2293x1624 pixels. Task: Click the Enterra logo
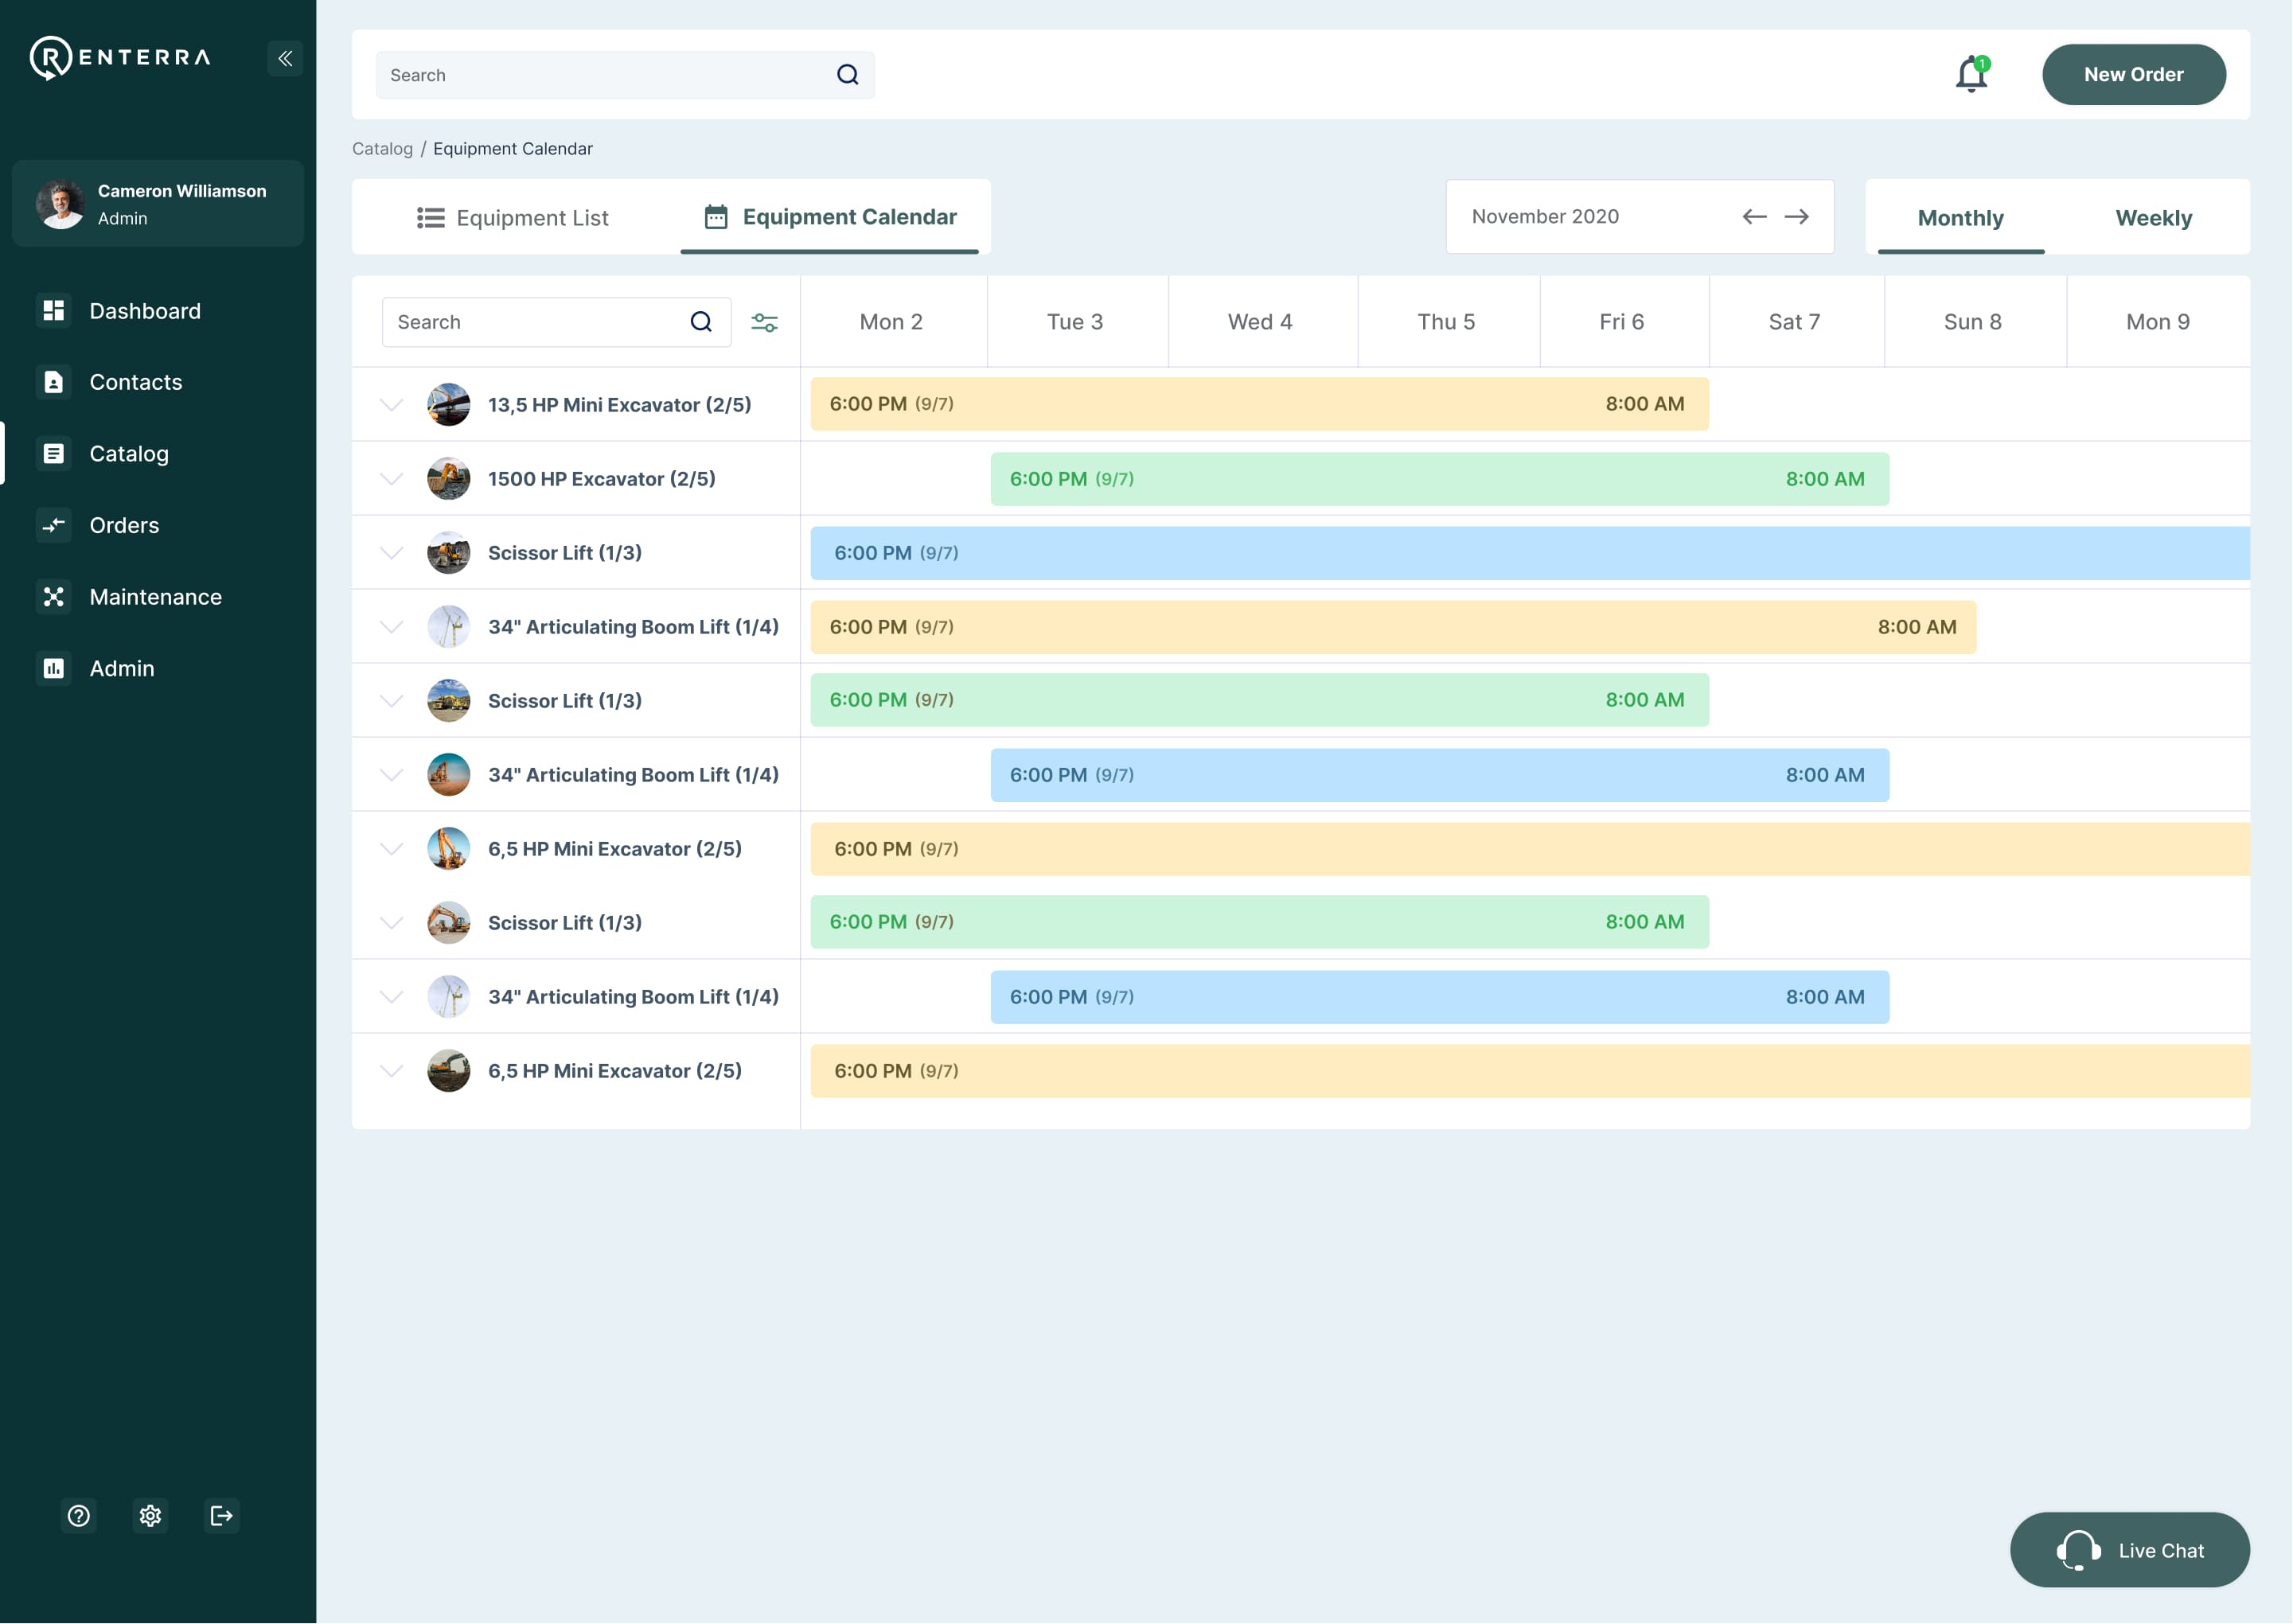click(120, 58)
